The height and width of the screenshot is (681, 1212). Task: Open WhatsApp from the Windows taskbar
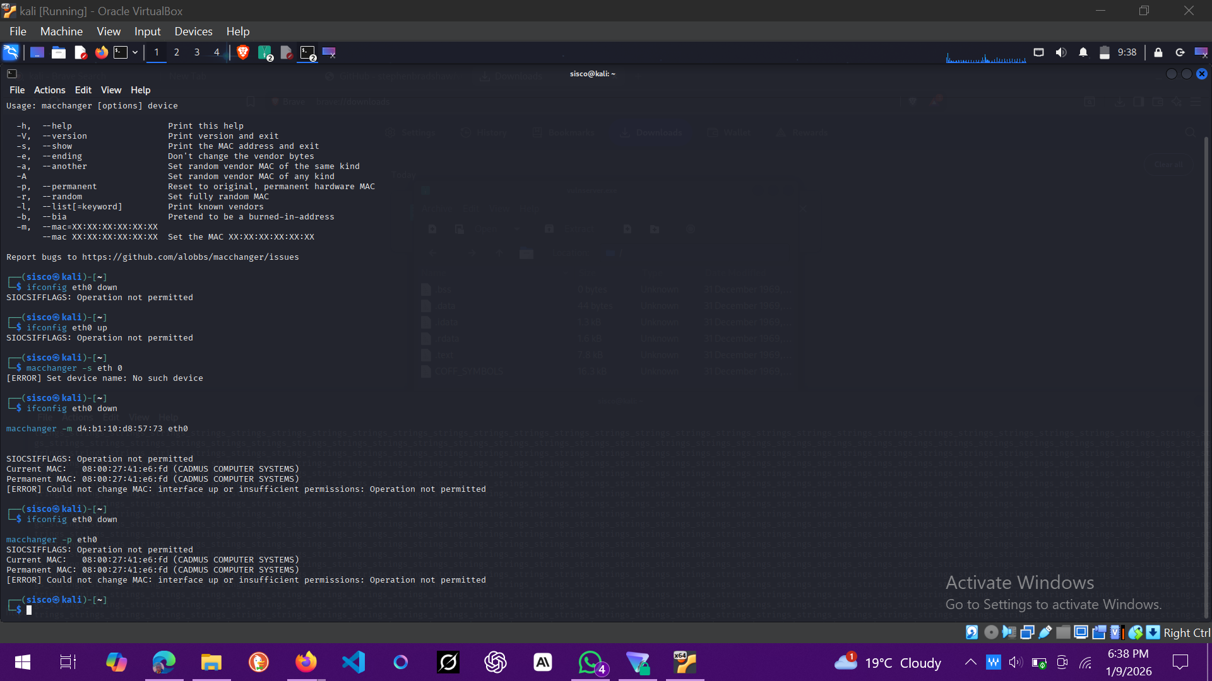[x=591, y=662]
